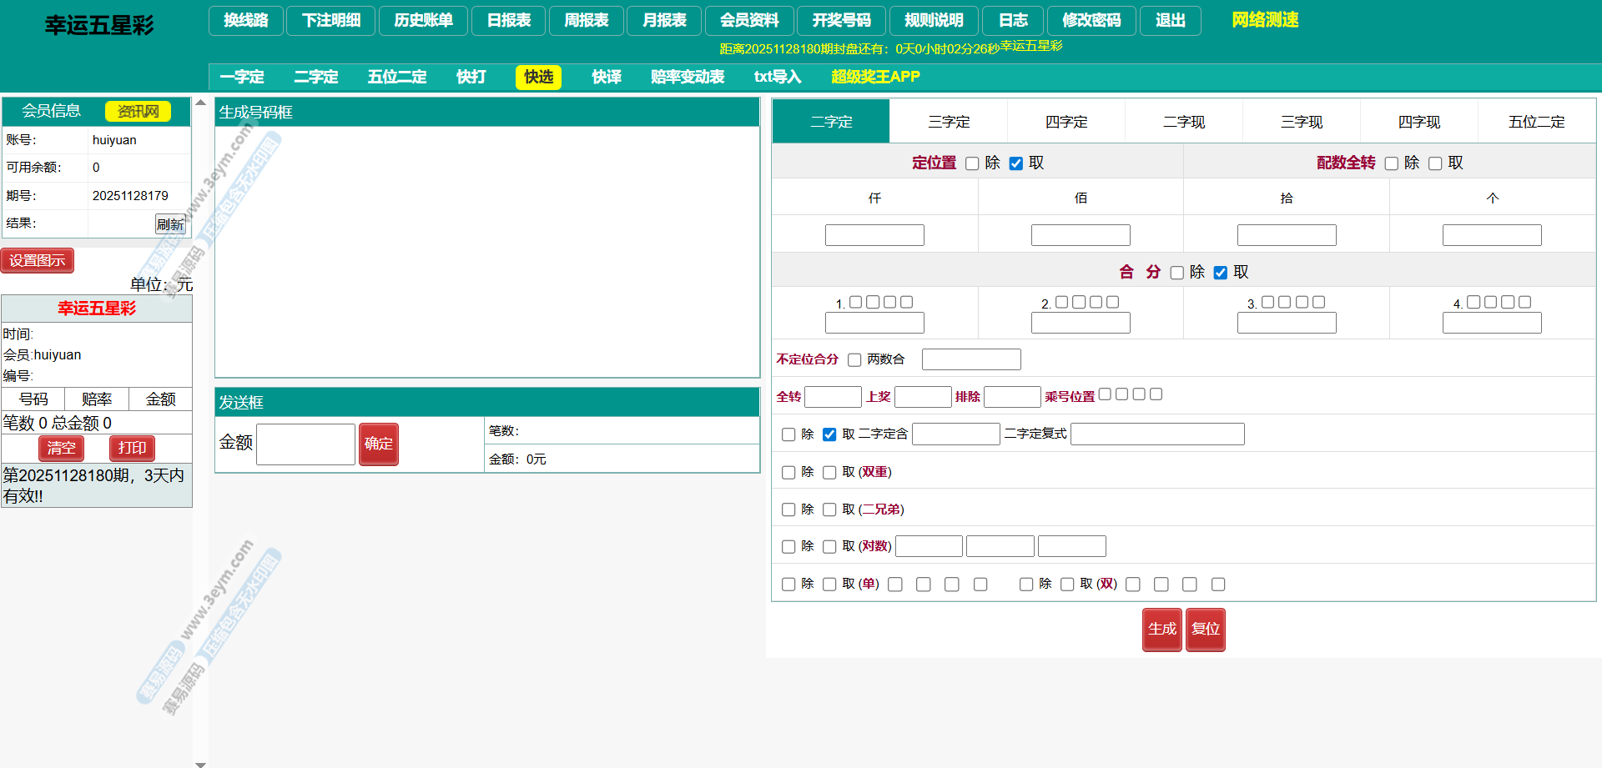Click the 生成 generate button
This screenshot has width=1602, height=768.
1161,629
